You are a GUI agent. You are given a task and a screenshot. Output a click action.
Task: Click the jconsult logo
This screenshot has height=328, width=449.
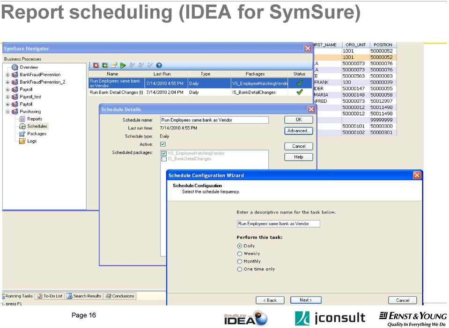coord(330,318)
